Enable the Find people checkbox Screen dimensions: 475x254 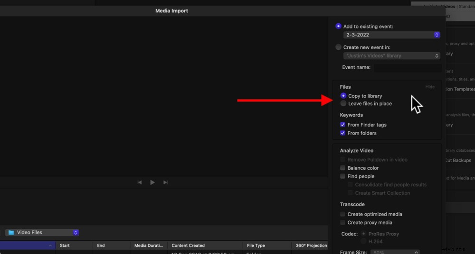pyautogui.click(x=342, y=176)
